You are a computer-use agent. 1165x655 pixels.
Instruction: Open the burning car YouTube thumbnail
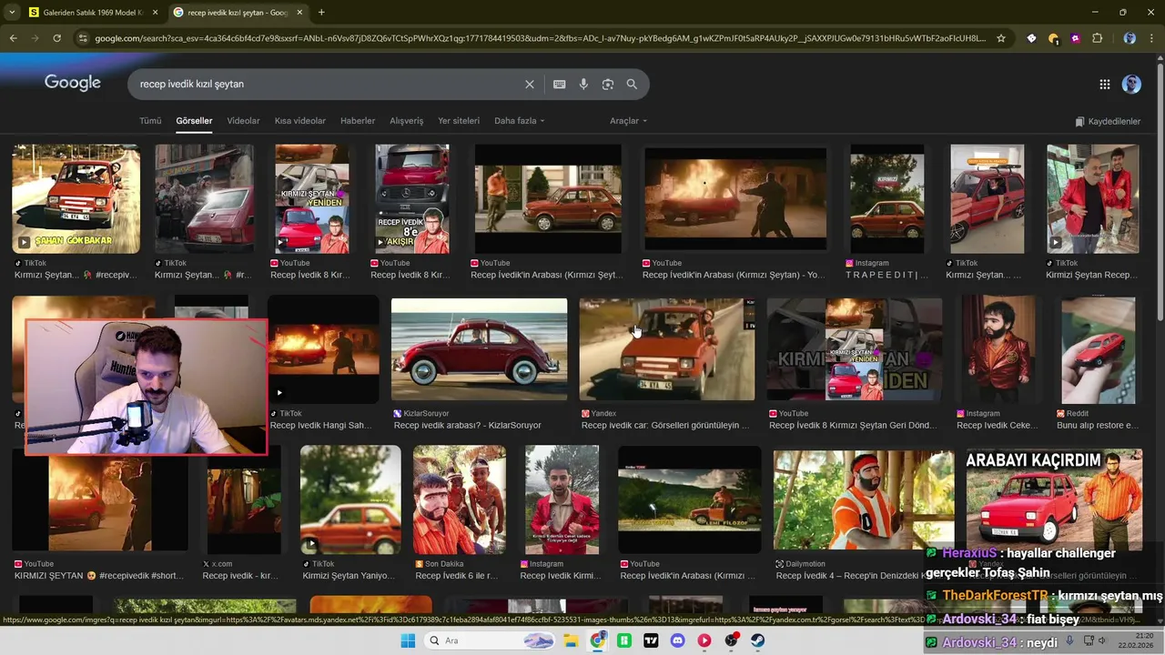[x=735, y=198]
